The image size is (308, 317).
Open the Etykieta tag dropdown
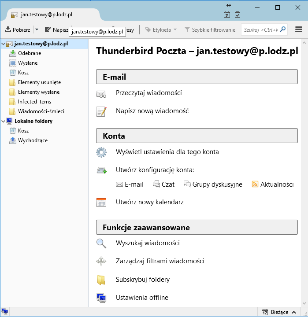tap(161, 30)
